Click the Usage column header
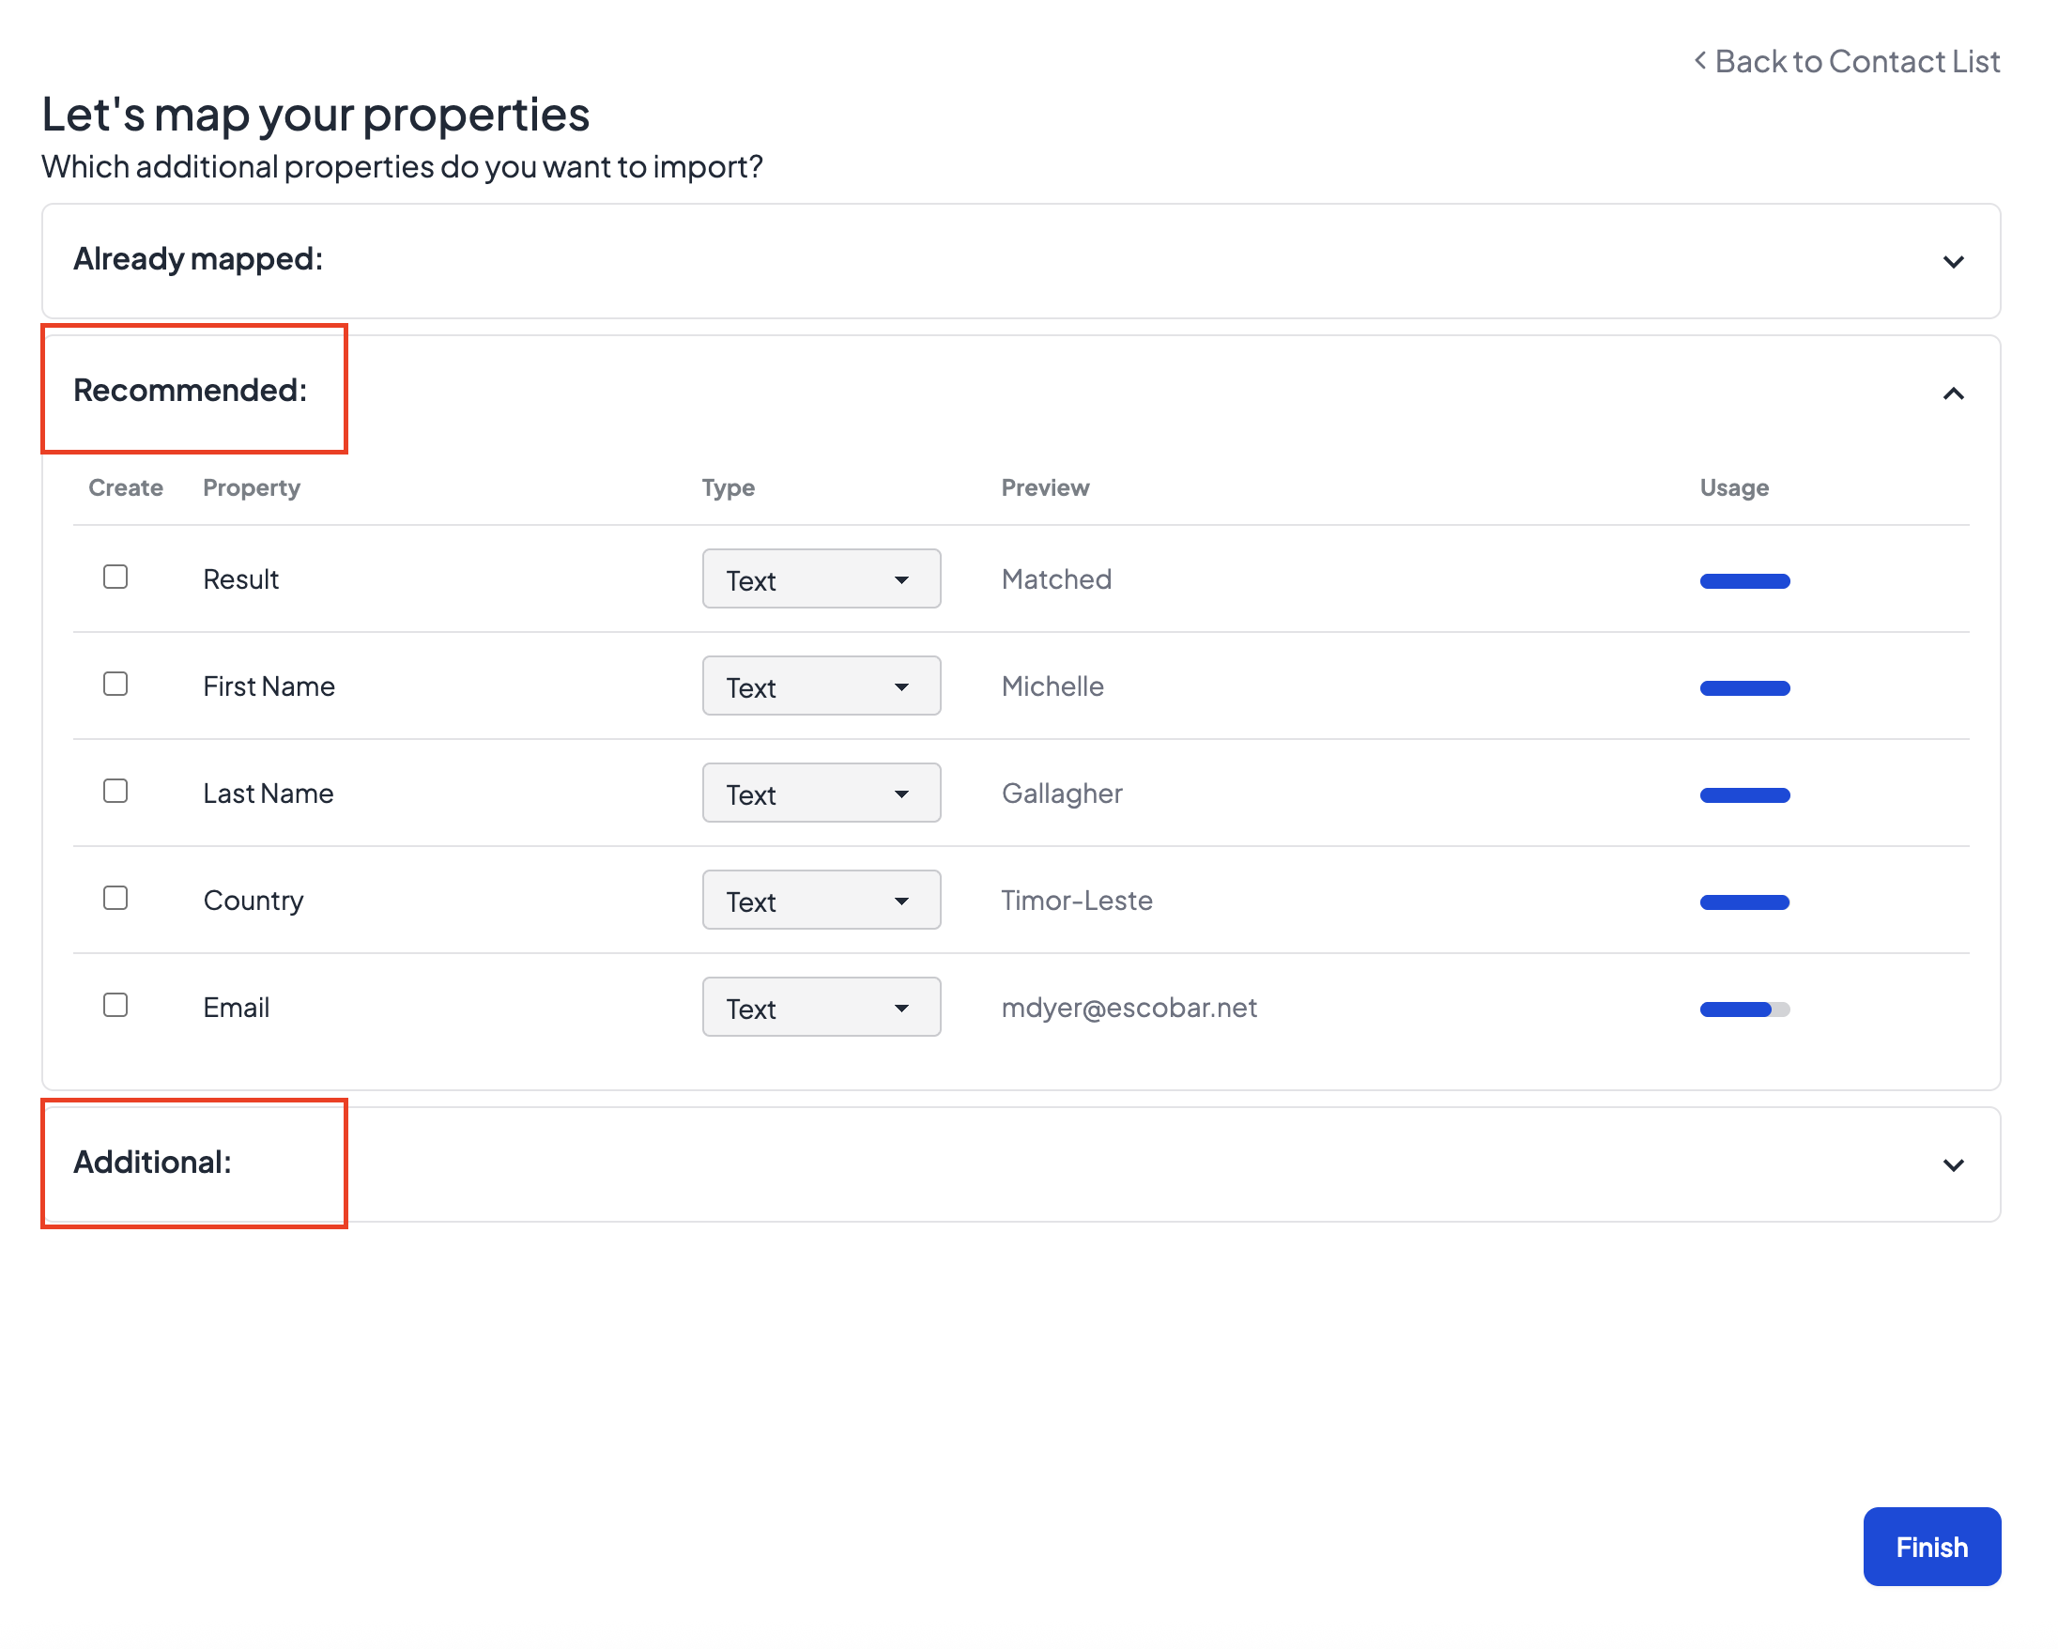The height and width of the screenshot is (1649, 2058). 1733,488
